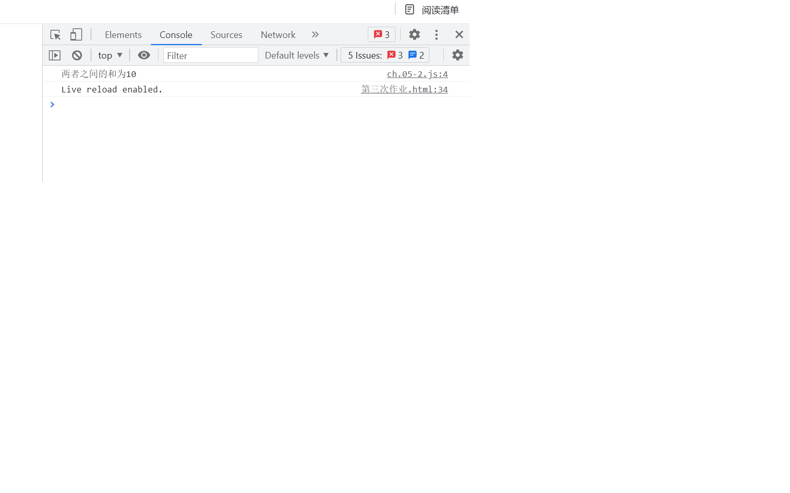The height and width of the screenshot is (493, 790).
Task: Select the log message 两者之间的和为10
Action: click(99, 74)
